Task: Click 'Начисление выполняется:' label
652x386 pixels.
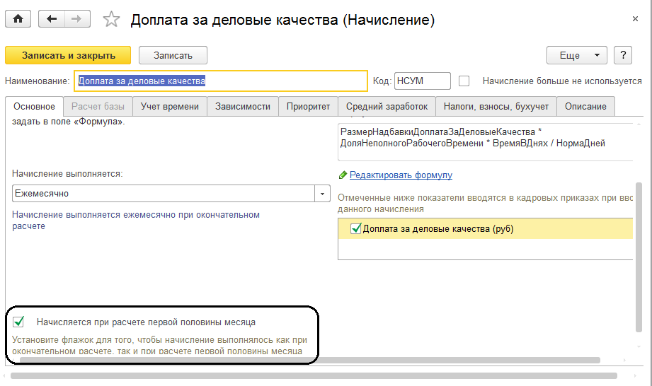Action: pyautogui.click(x=67, y=173)
